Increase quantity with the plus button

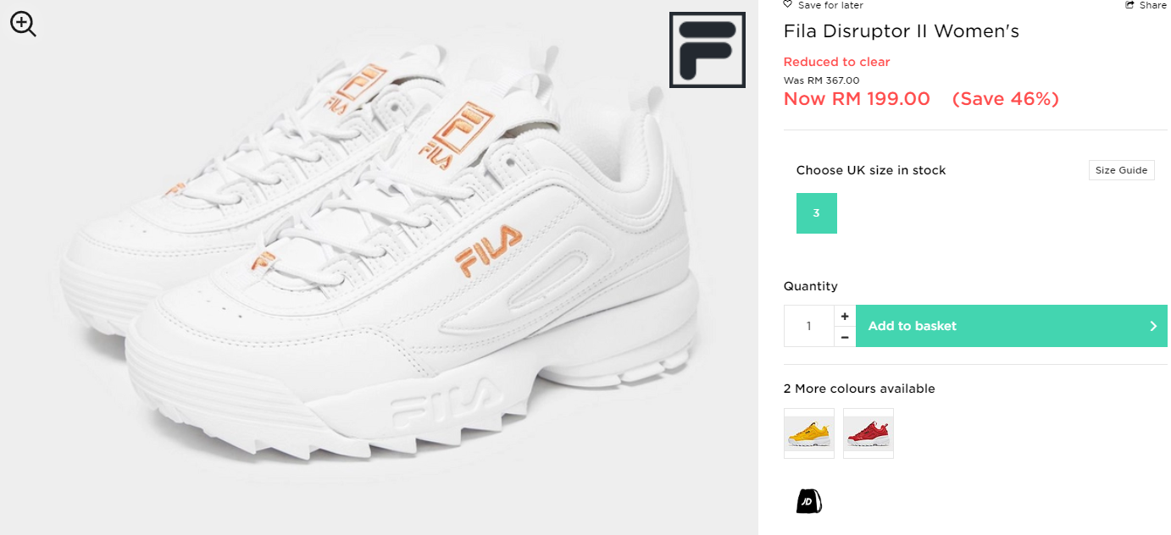(x=845, y=316)
